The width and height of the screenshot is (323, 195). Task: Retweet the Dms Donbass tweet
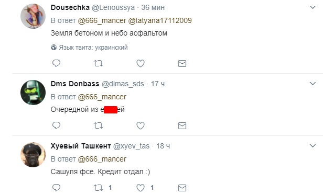98,125
